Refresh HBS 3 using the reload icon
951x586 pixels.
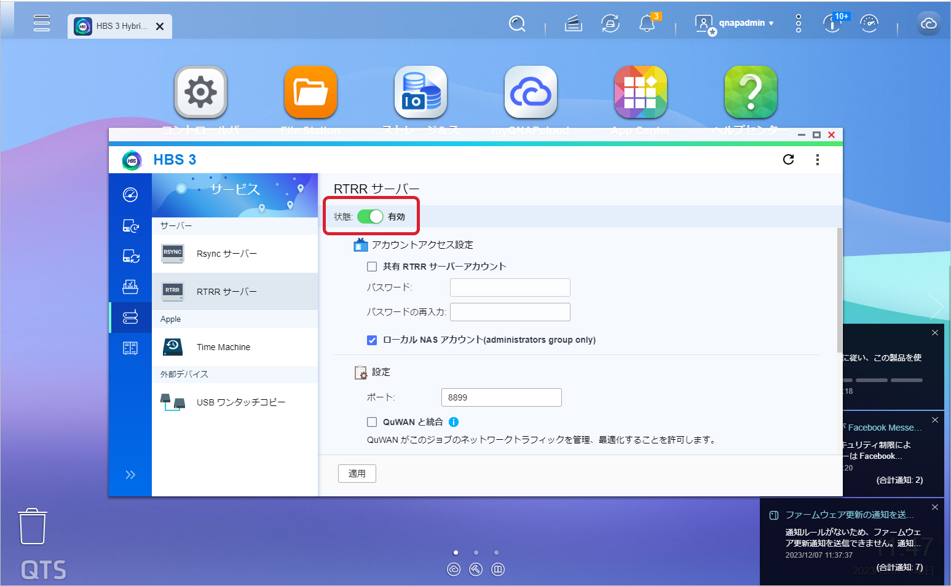789,160
